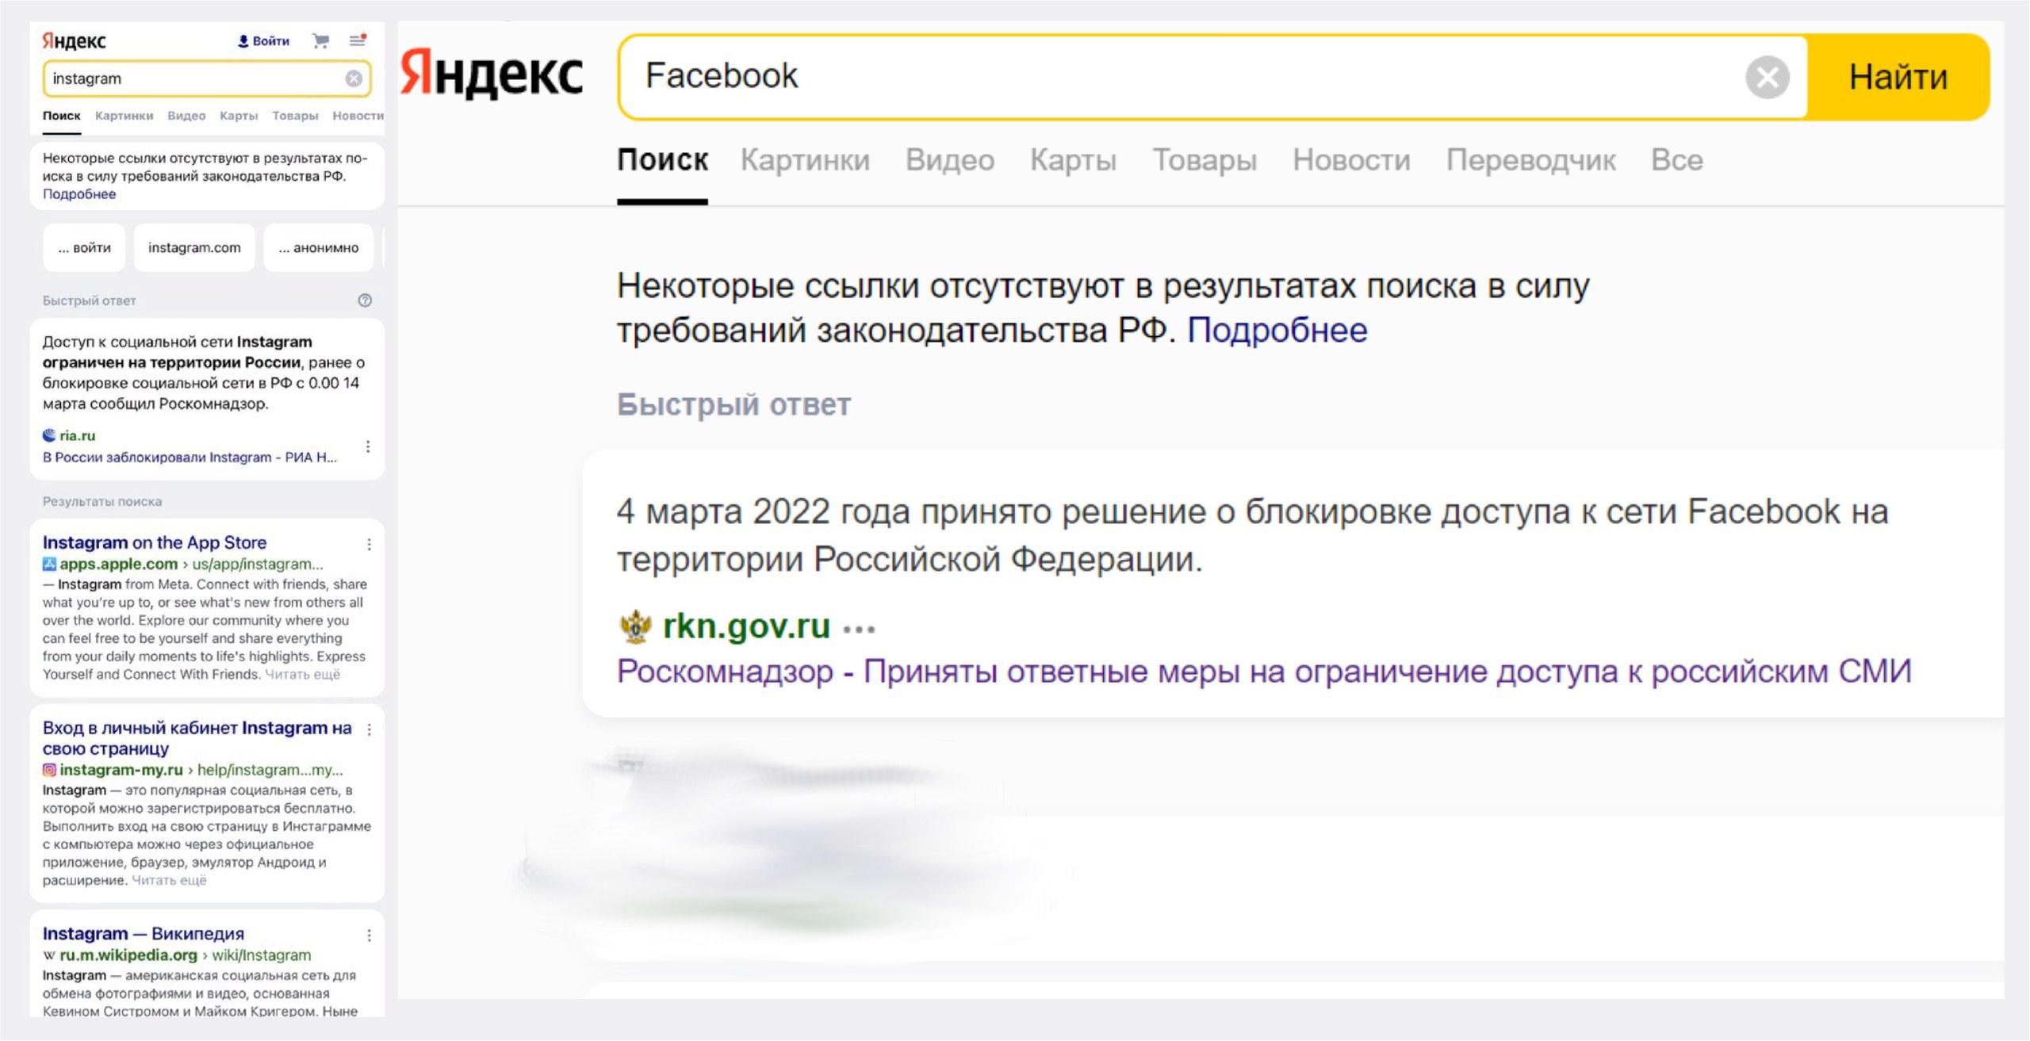Open the hamburger menu icon
2030x1041 pixels.
(x=358, y=40)
